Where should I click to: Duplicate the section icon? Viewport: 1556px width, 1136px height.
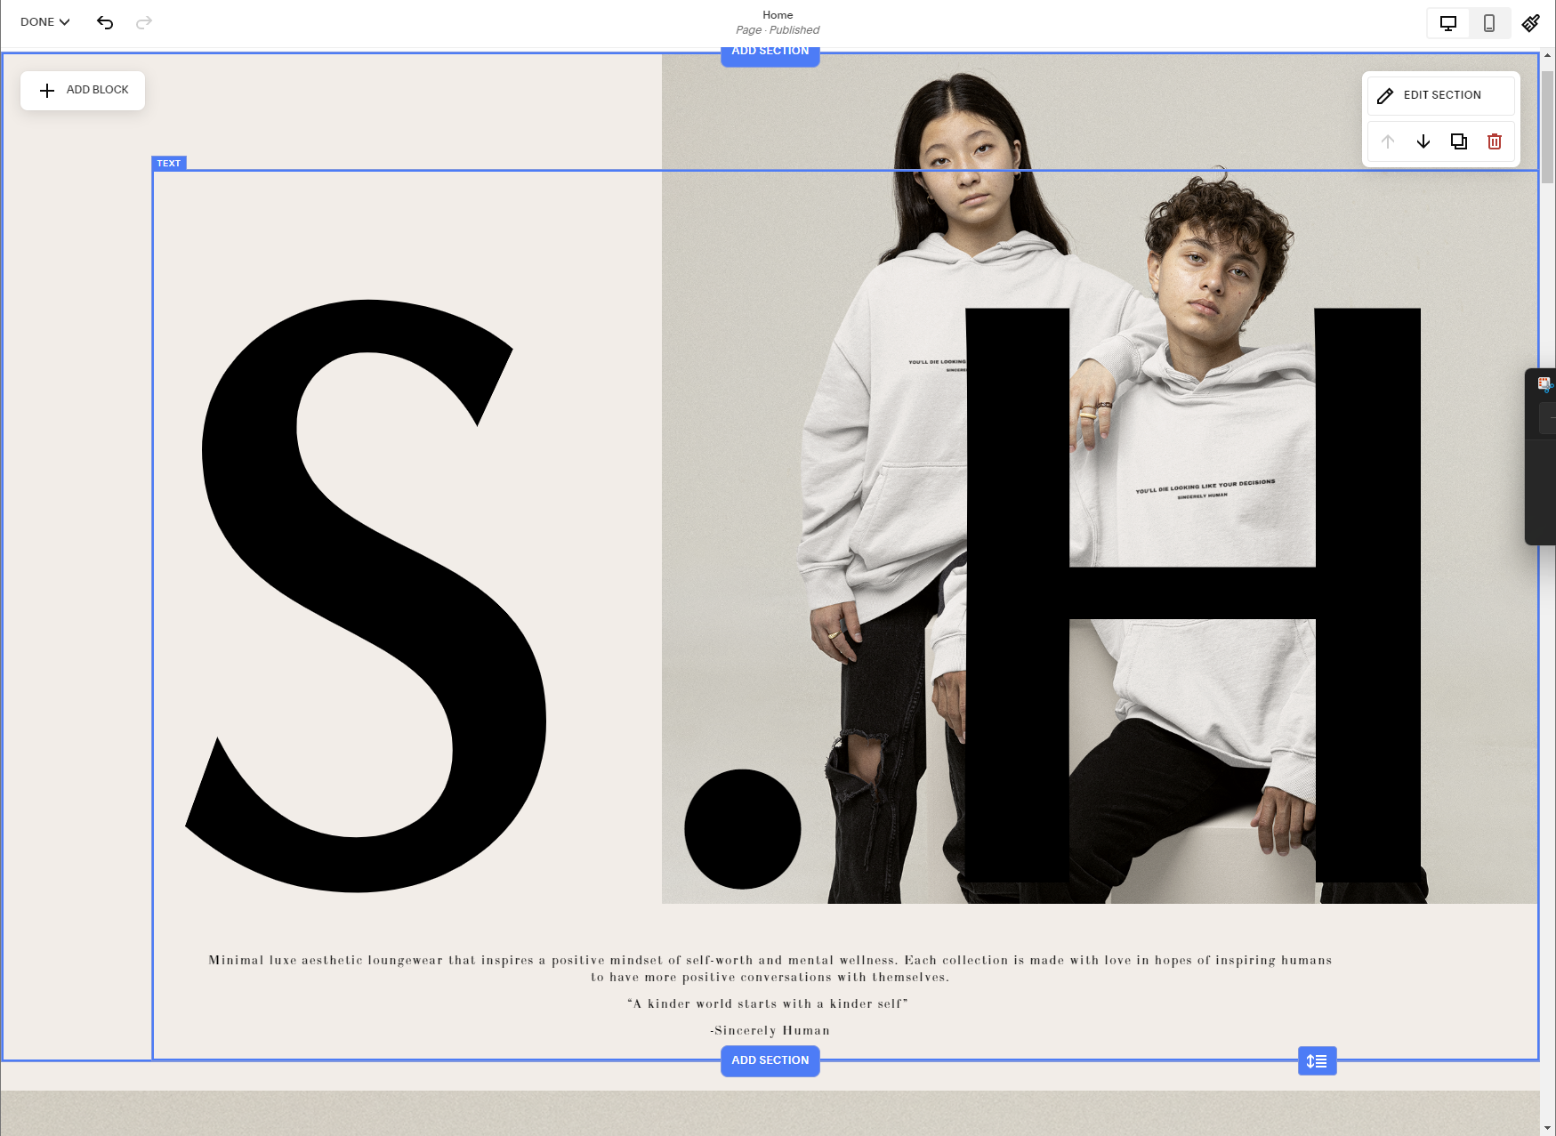click(1459, 141)
